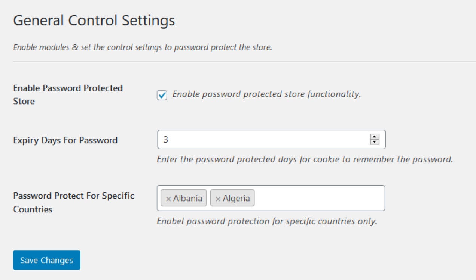Open the specific countries selection box

click(318, 198)
